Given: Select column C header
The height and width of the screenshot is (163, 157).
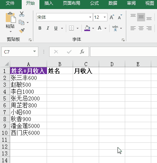Looking at the screenshot, I should (86, 64).
